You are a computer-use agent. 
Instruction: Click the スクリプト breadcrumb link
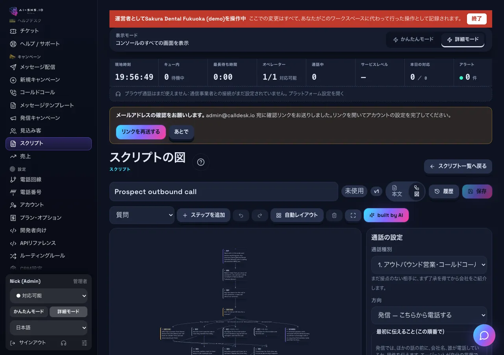tap(120, 169)
